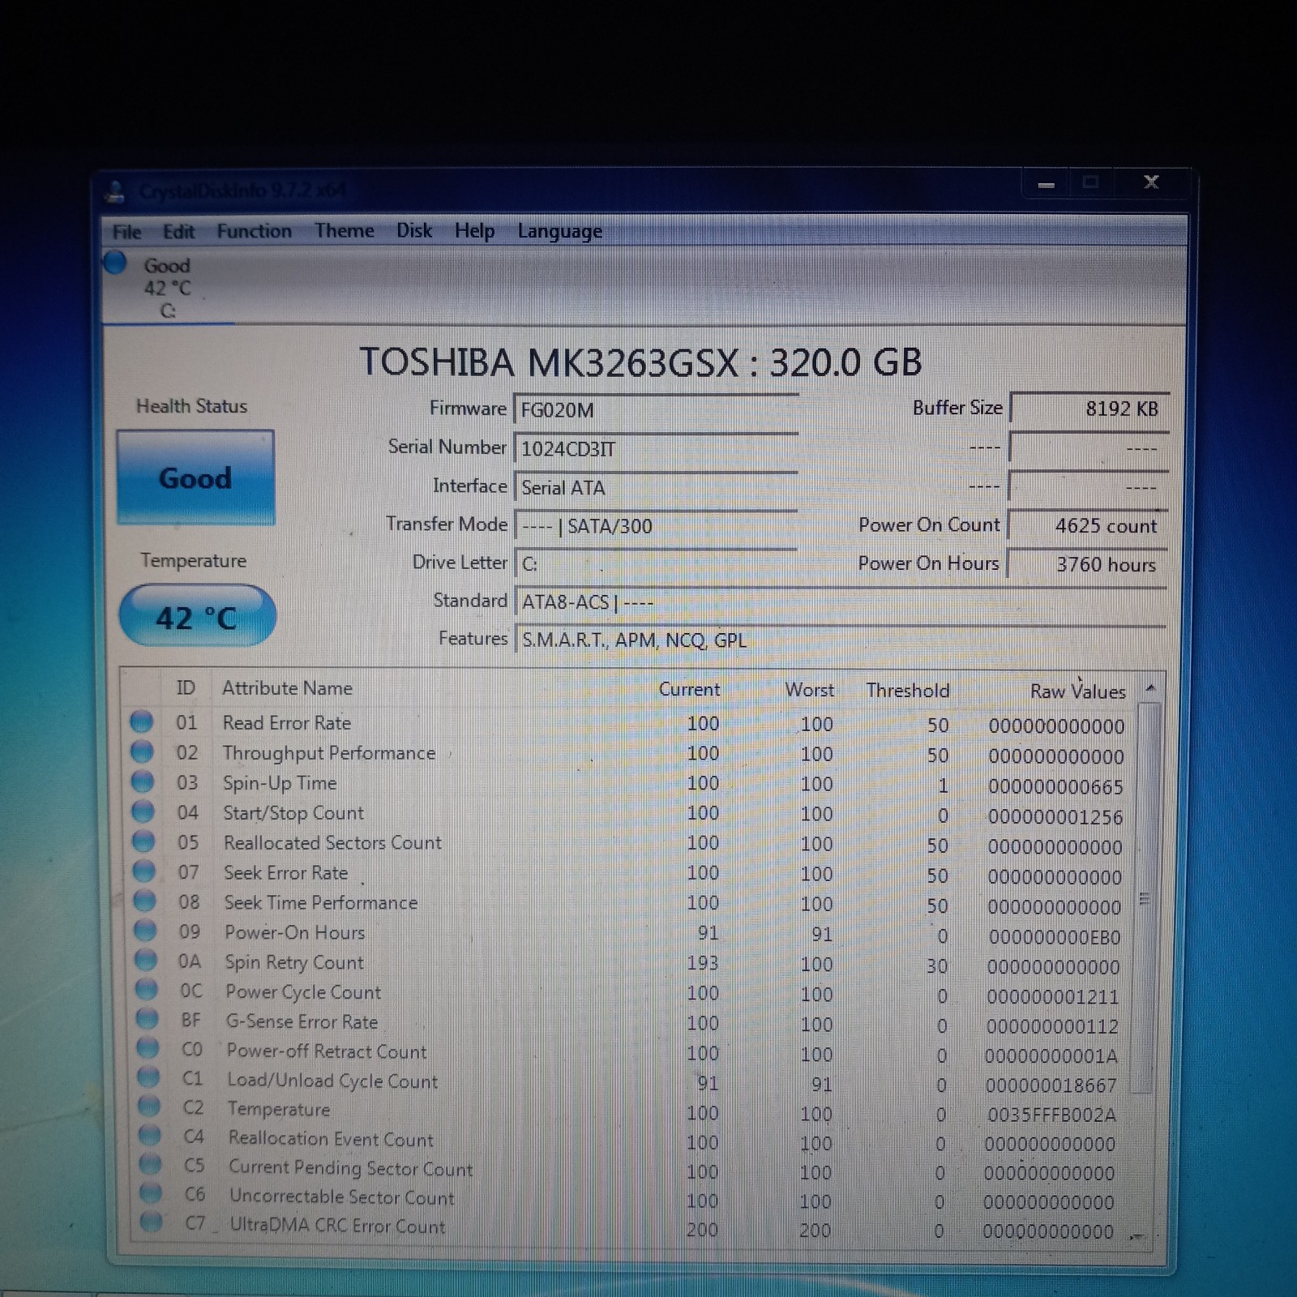Click the Drive Letter field
Image resolution: width=1297 pixels, height=1297 pixels.
coord(656,563)
